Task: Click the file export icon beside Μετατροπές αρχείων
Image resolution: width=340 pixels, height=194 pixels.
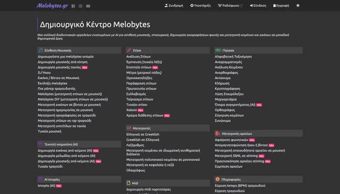Action: (218, 133)
